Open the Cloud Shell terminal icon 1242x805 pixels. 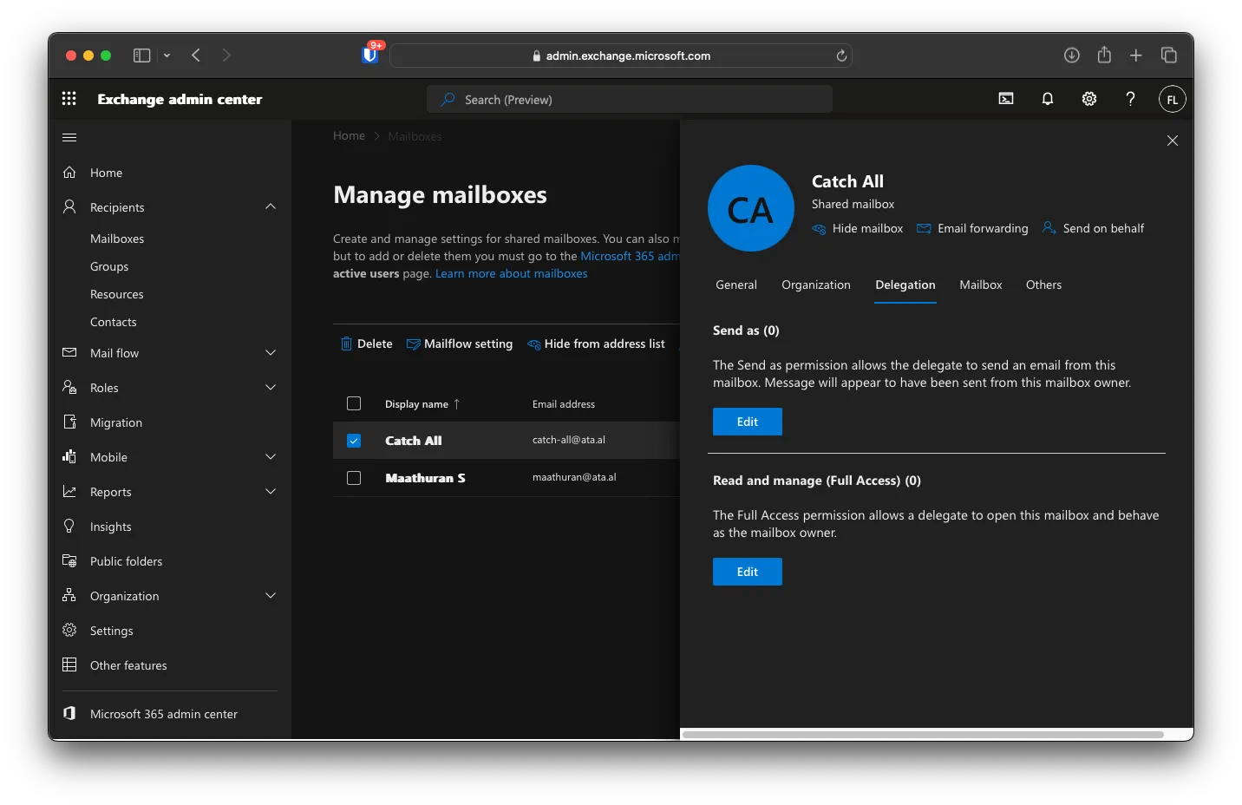click(1006, 99)
